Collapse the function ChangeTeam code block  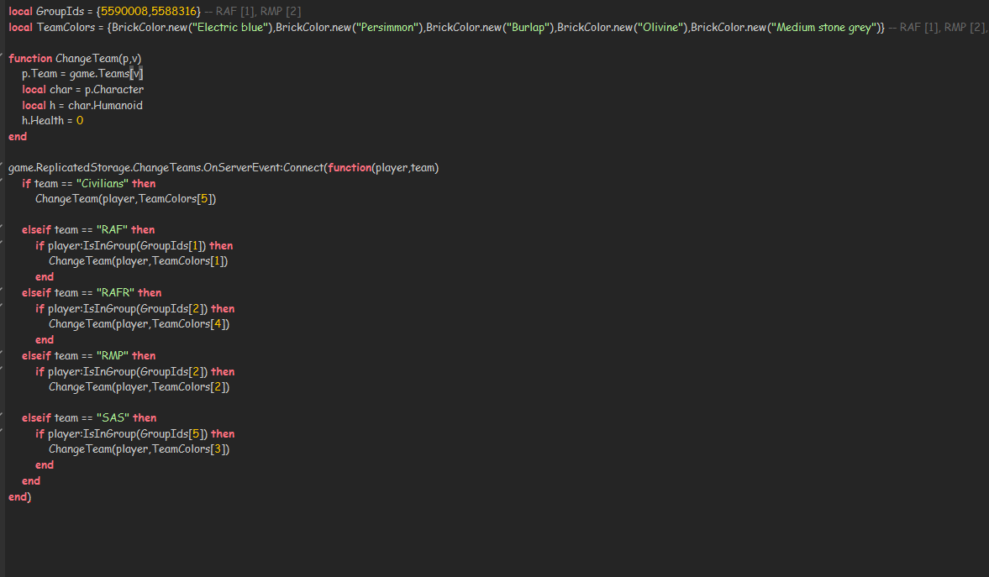[x=4, y=54]
